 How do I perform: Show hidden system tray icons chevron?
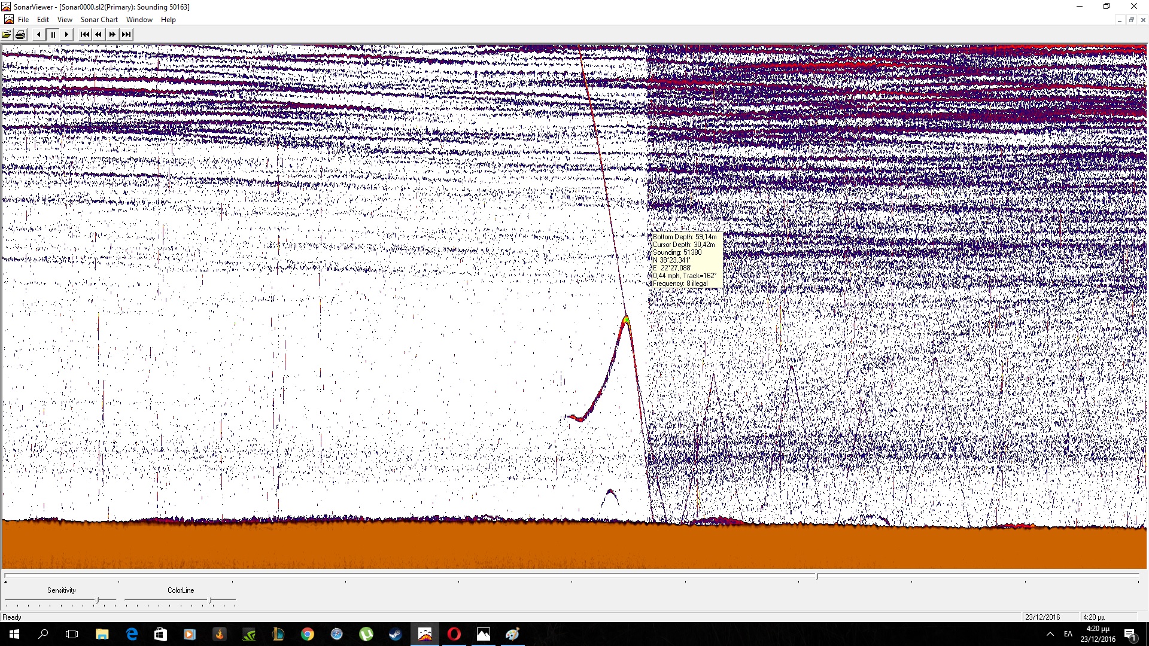1050,634
